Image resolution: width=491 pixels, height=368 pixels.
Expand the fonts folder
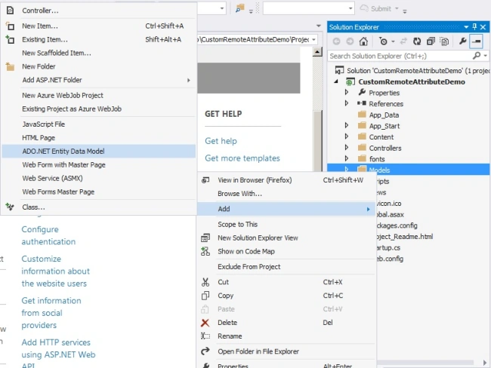(x=346, y=158)
